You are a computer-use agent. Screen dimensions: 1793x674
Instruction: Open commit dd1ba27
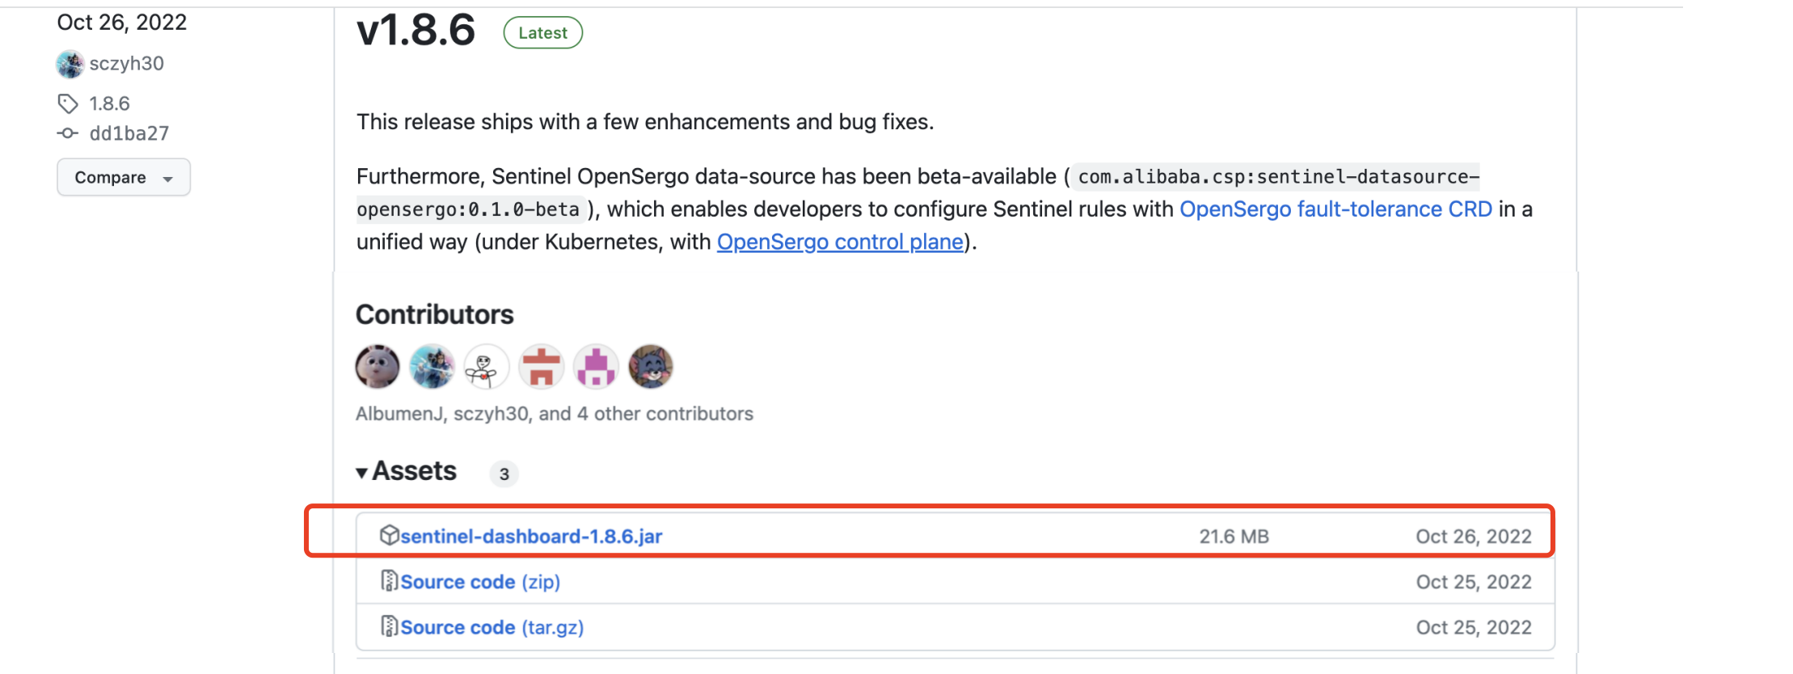[x=129, y=133]
